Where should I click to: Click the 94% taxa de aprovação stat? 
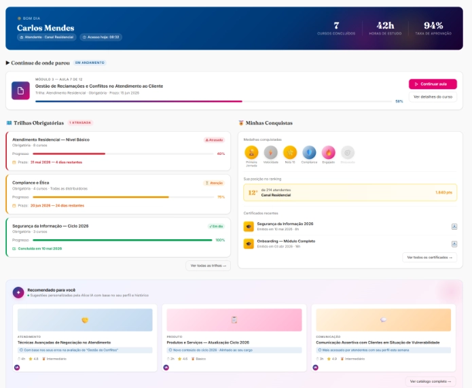coord(433,29)
